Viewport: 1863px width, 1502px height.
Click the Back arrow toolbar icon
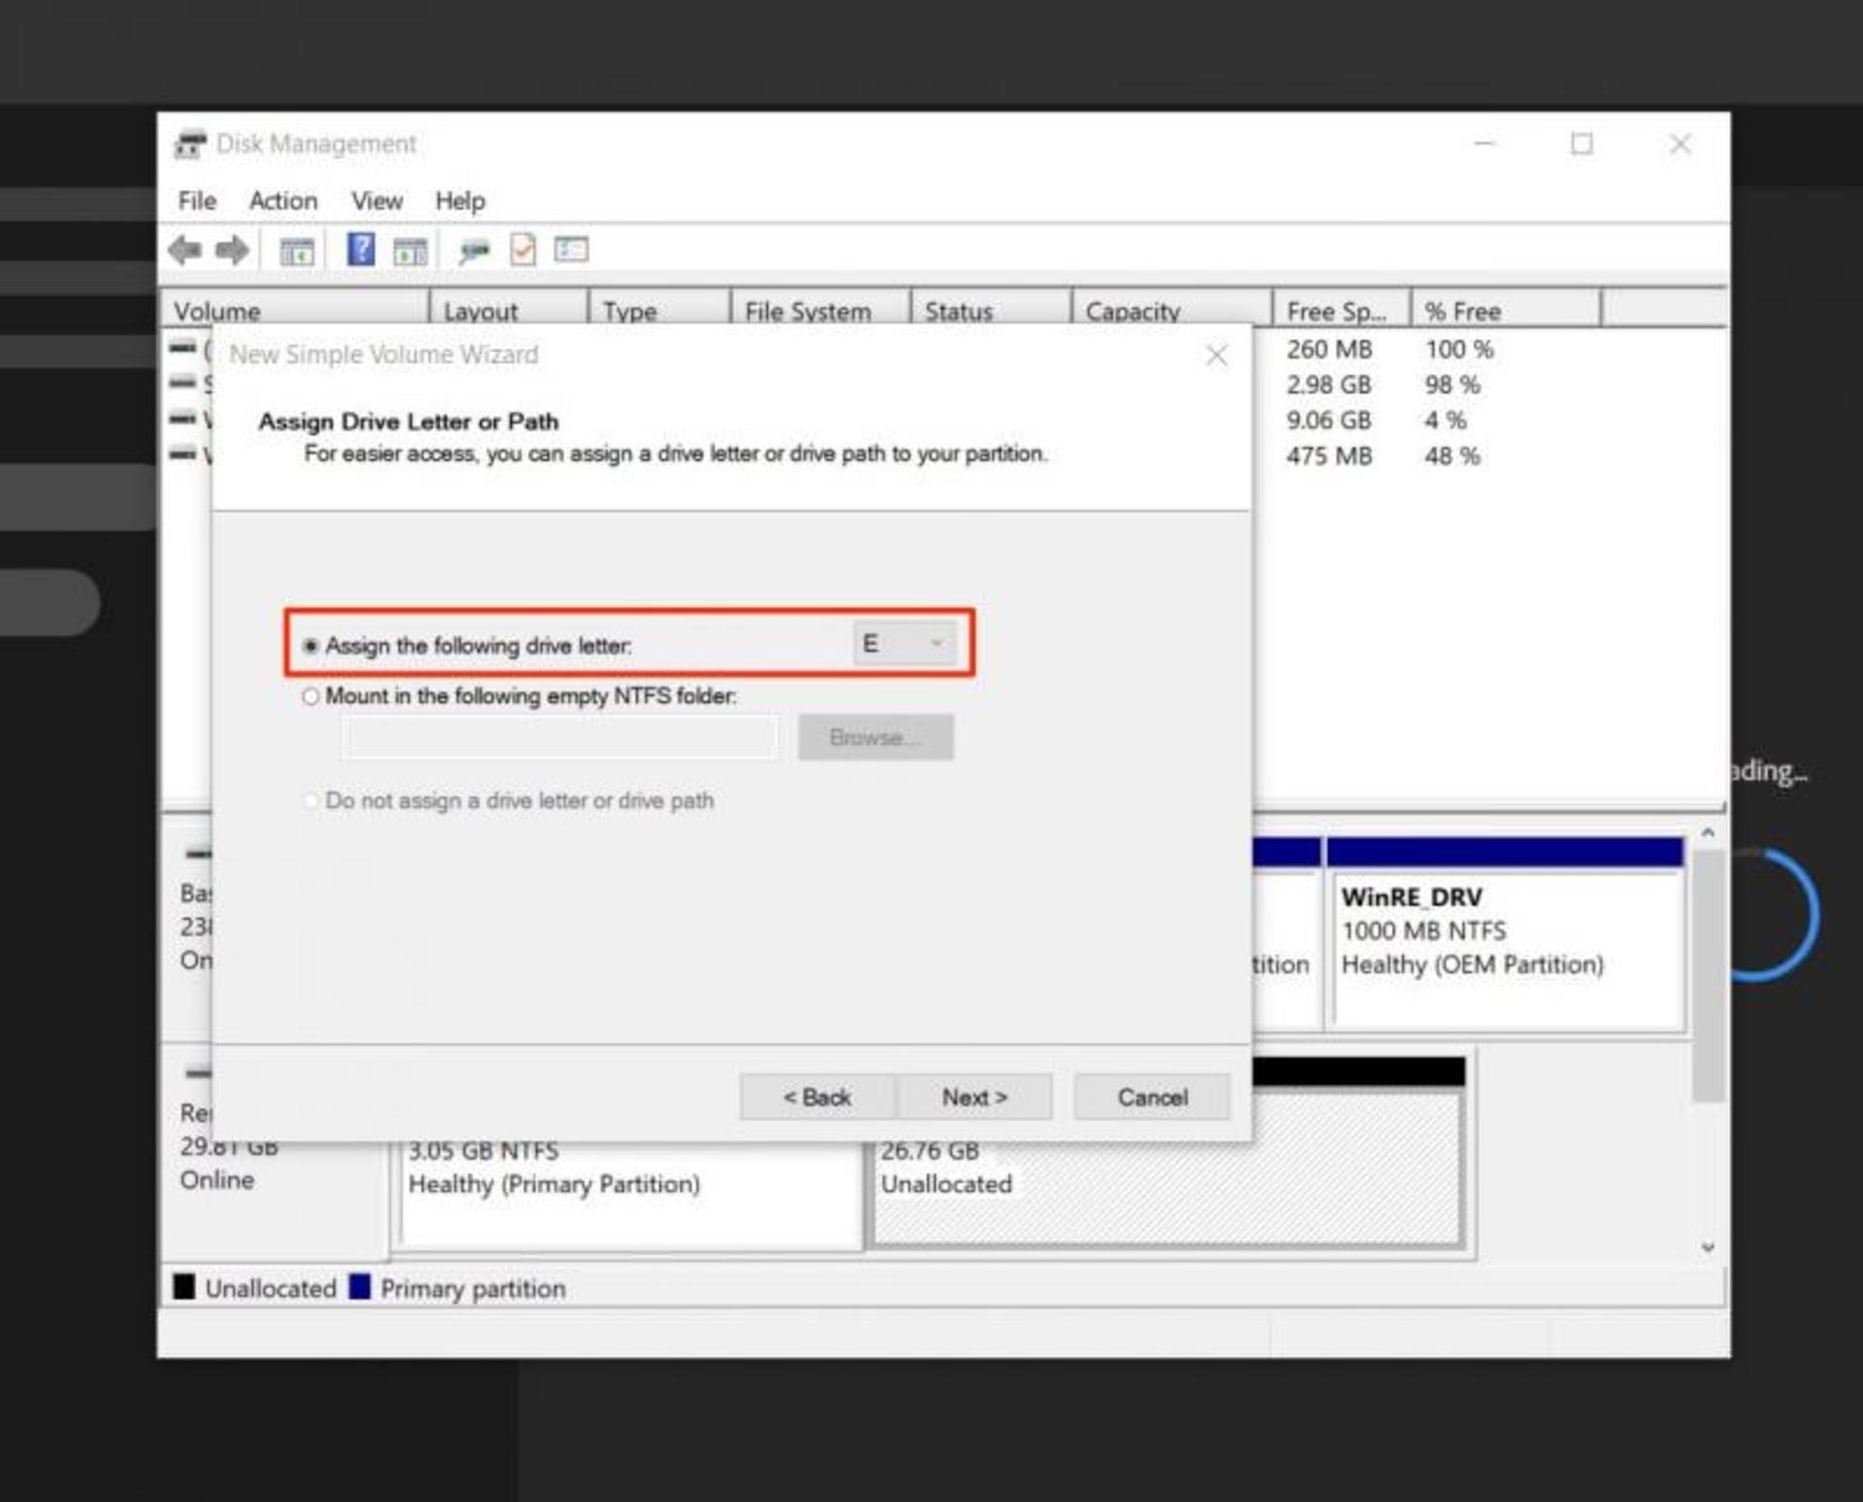click(x=184, y=250)
